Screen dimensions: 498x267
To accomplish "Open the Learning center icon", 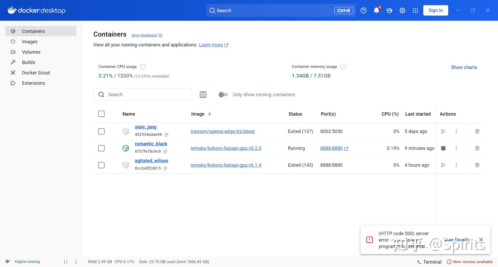I will click(x=389, y=10).
